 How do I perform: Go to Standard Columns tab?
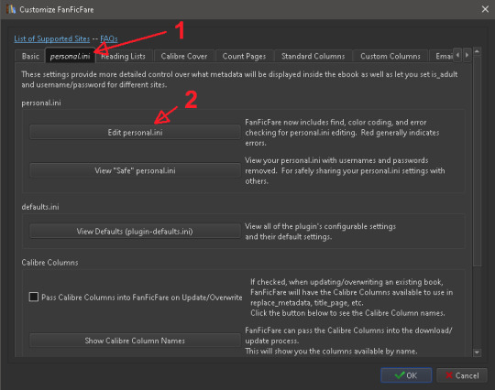pos(313,56)
